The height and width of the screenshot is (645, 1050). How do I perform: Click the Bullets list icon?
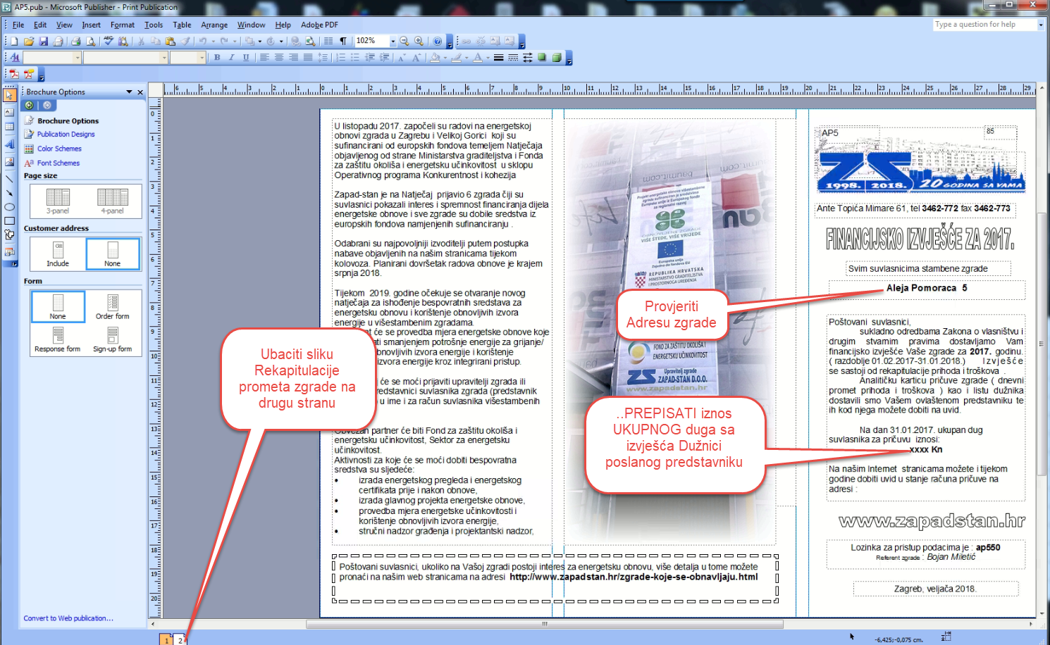click(354, 58)
